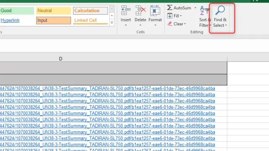Open the Fill dropdown menu
This screenshot has height=151, width=269.
point(181,16)
